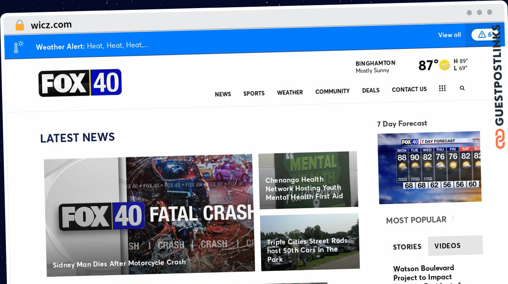The image size is (508, 284).
Task: Open the SPORTS menu
Action: tap(254, 93)
